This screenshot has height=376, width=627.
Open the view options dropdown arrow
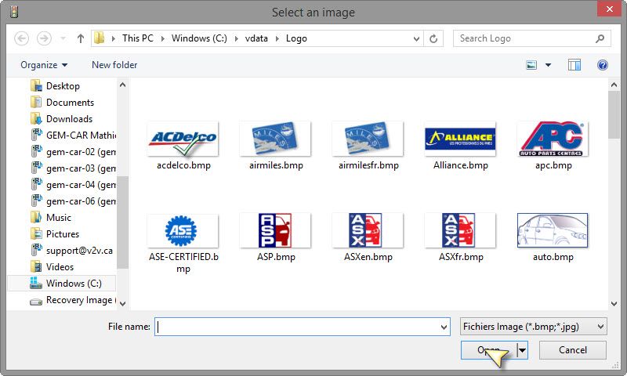pos(548,65)
